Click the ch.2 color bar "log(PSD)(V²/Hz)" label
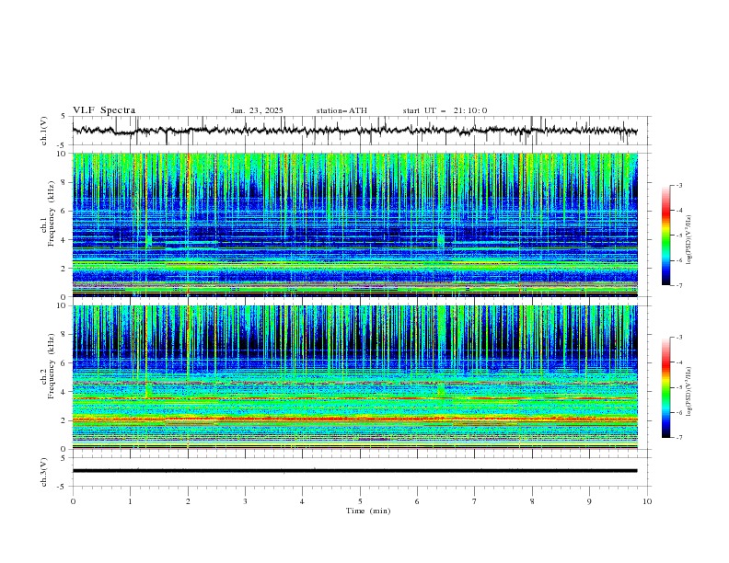The image size is (729, 563). point(689,392)
